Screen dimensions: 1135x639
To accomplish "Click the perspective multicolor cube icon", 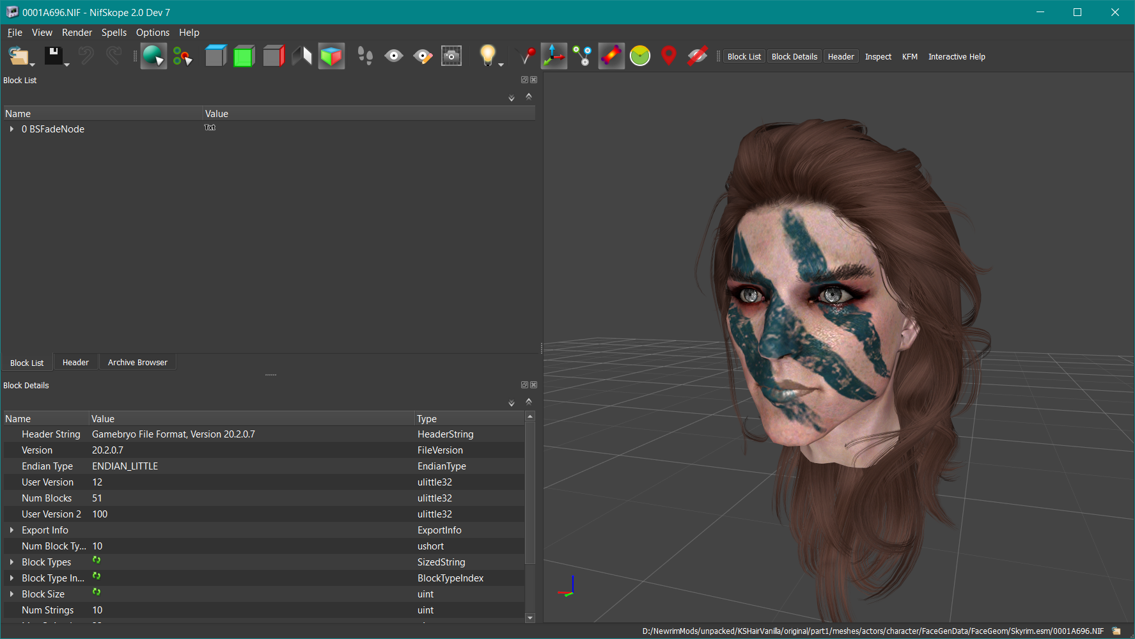I will (x=331, y=56).
